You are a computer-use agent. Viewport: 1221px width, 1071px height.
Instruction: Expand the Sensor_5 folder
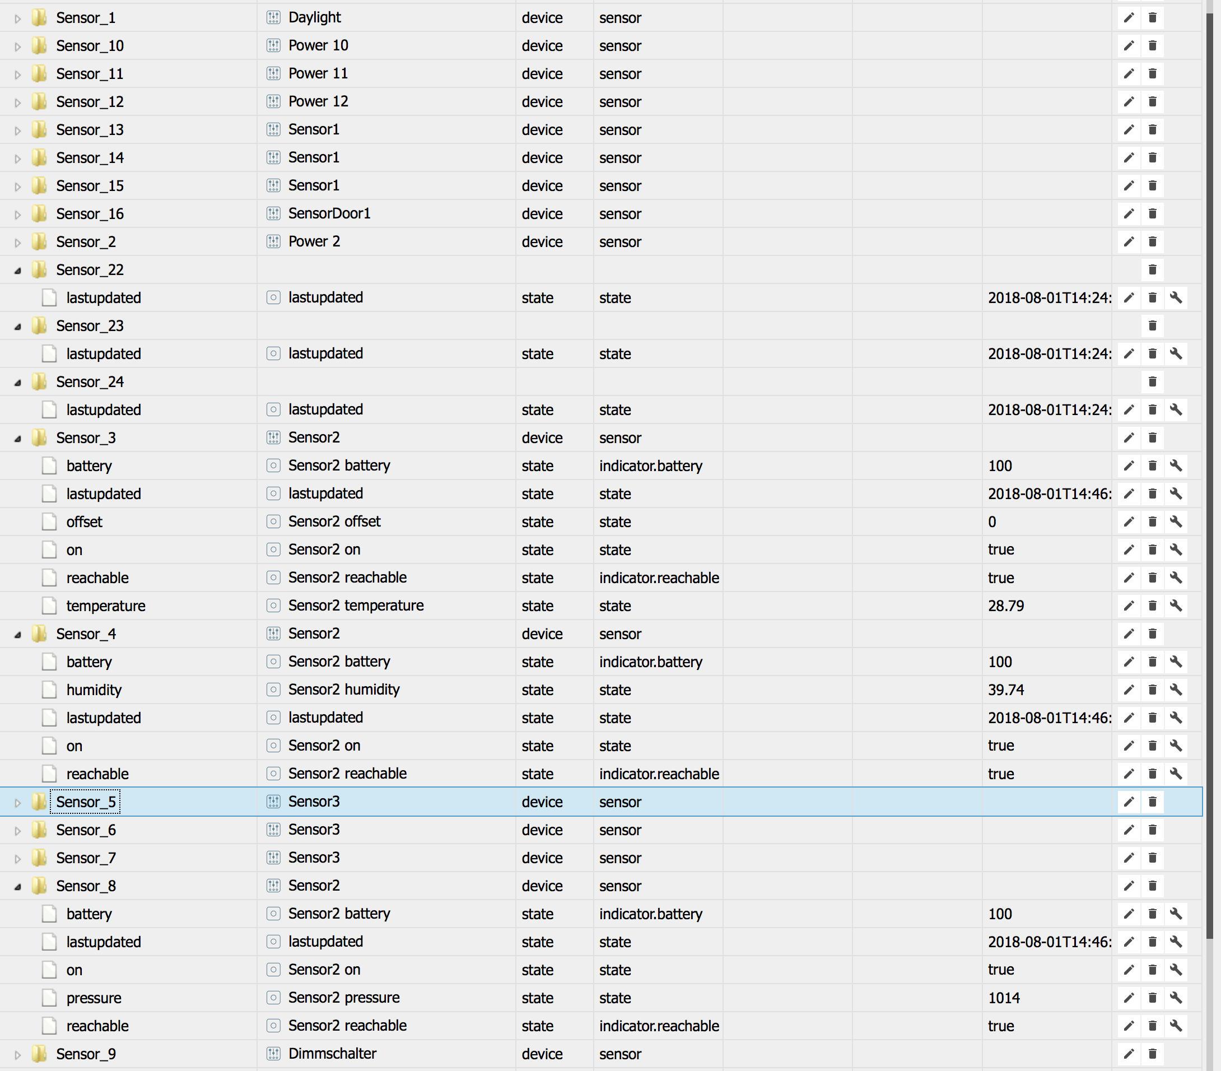(18, 803)
